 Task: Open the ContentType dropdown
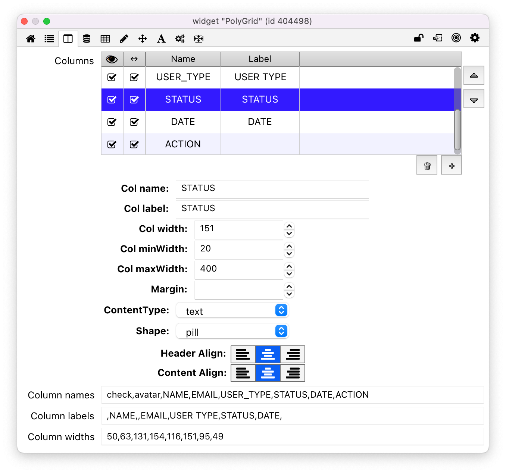click(232, 310)
